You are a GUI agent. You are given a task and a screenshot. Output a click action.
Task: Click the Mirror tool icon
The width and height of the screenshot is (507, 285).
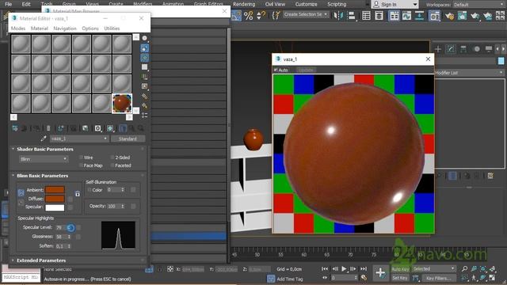point(338,15)
